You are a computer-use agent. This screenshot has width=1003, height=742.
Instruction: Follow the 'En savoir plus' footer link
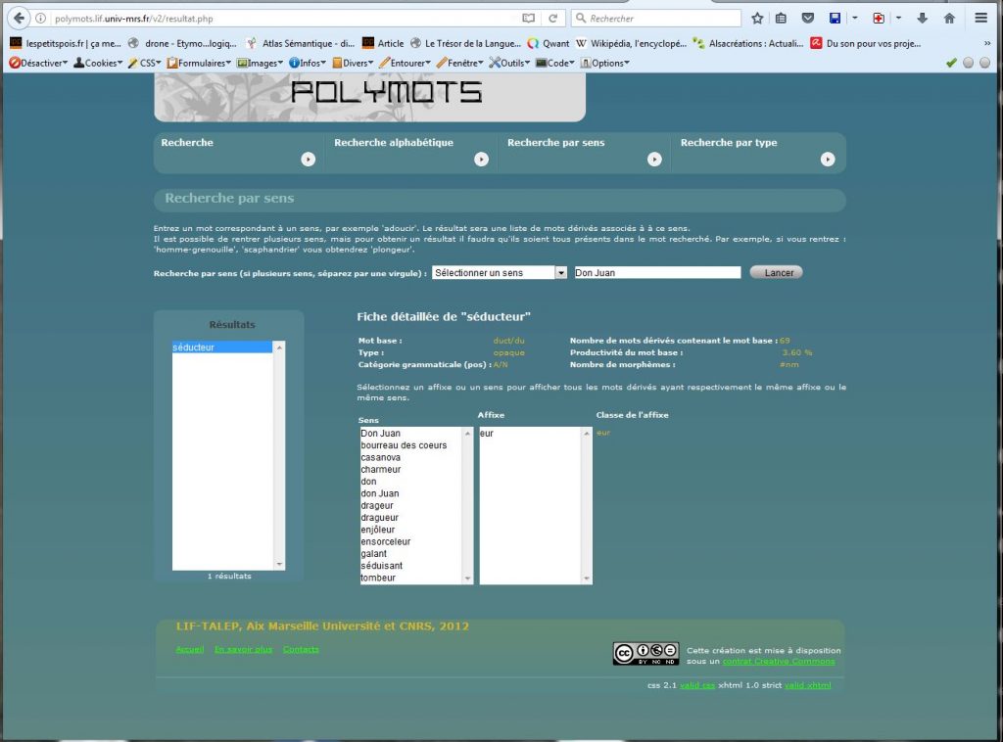click(x=243, y=649)
